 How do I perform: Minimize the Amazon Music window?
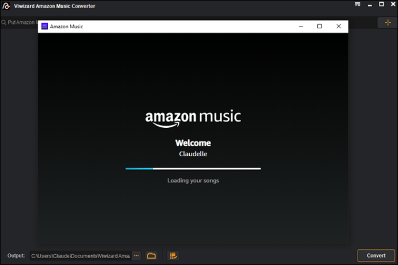(x=301, y=26)
